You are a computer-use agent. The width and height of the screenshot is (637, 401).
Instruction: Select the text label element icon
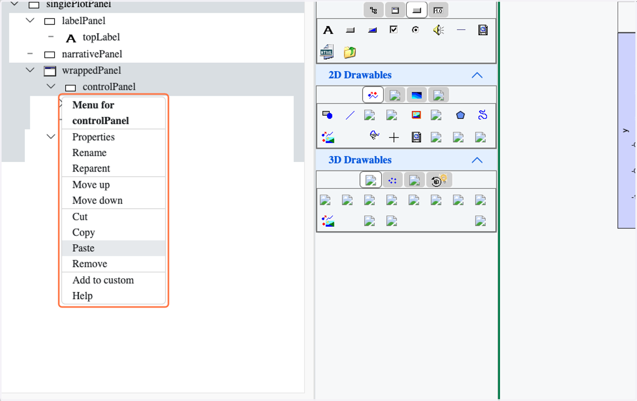pyautogui.click(x=328, y=30)
